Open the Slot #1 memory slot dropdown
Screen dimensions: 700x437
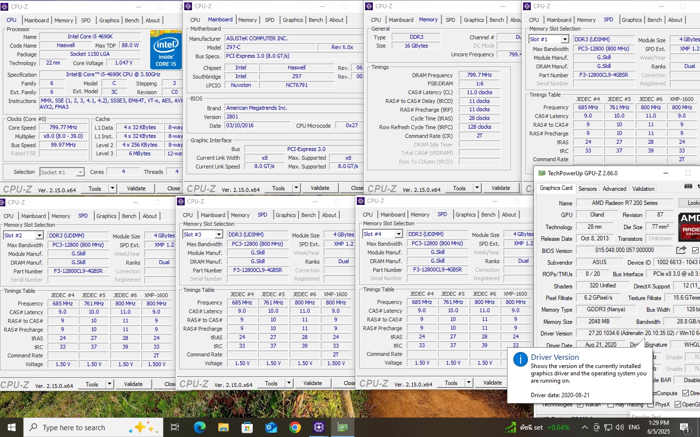tap(564, 39)
